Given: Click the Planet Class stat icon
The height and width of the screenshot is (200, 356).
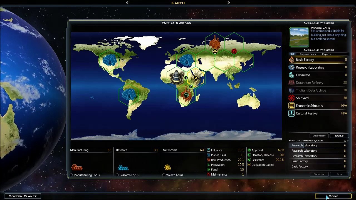Looking at the screenshot, I should (x=209, y=155).
